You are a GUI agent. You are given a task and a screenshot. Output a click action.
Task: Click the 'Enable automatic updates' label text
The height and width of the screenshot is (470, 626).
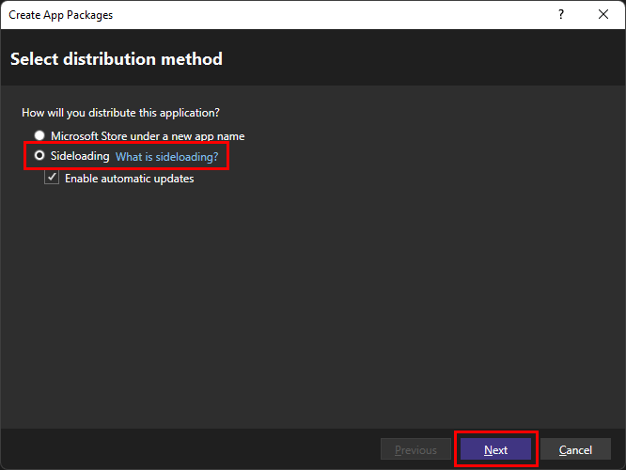(x=129, y=179)
